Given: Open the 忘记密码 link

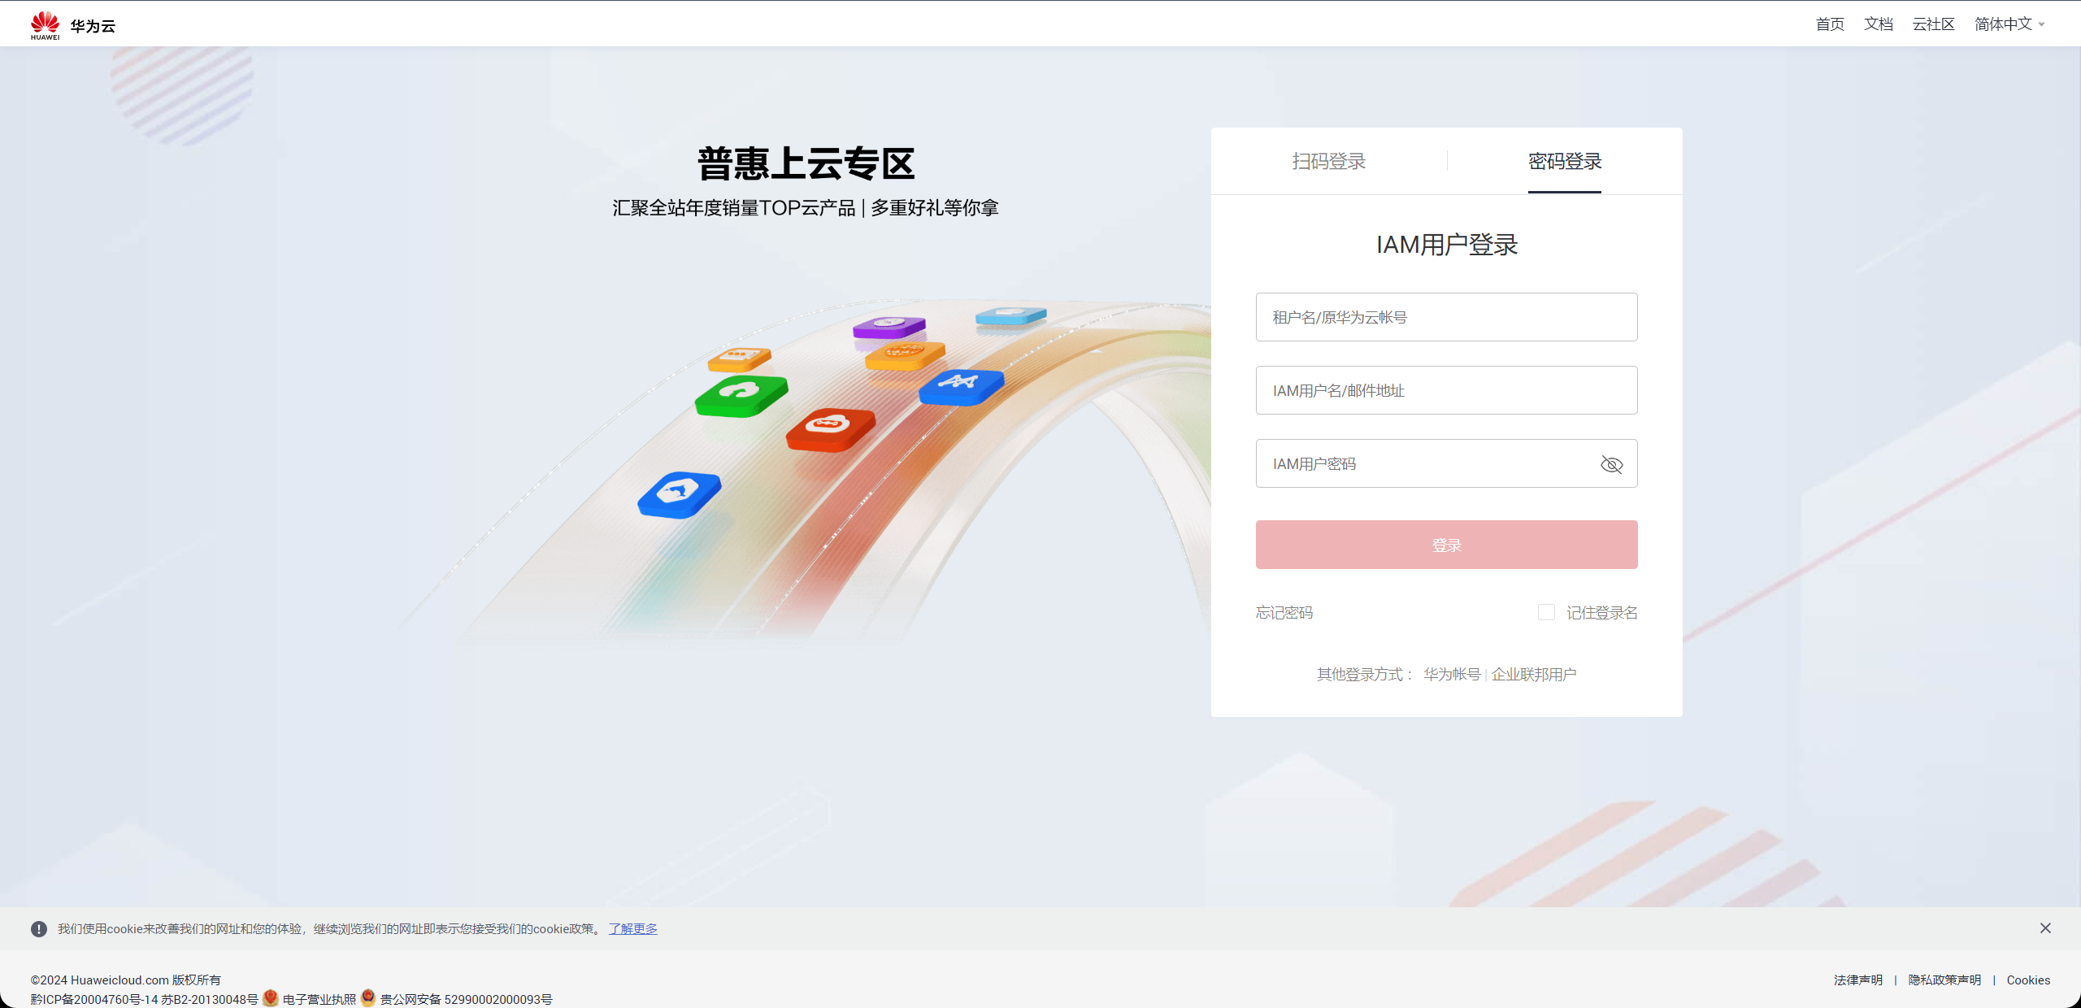Looking at the screenshot, I should (x=1284, y=612).
